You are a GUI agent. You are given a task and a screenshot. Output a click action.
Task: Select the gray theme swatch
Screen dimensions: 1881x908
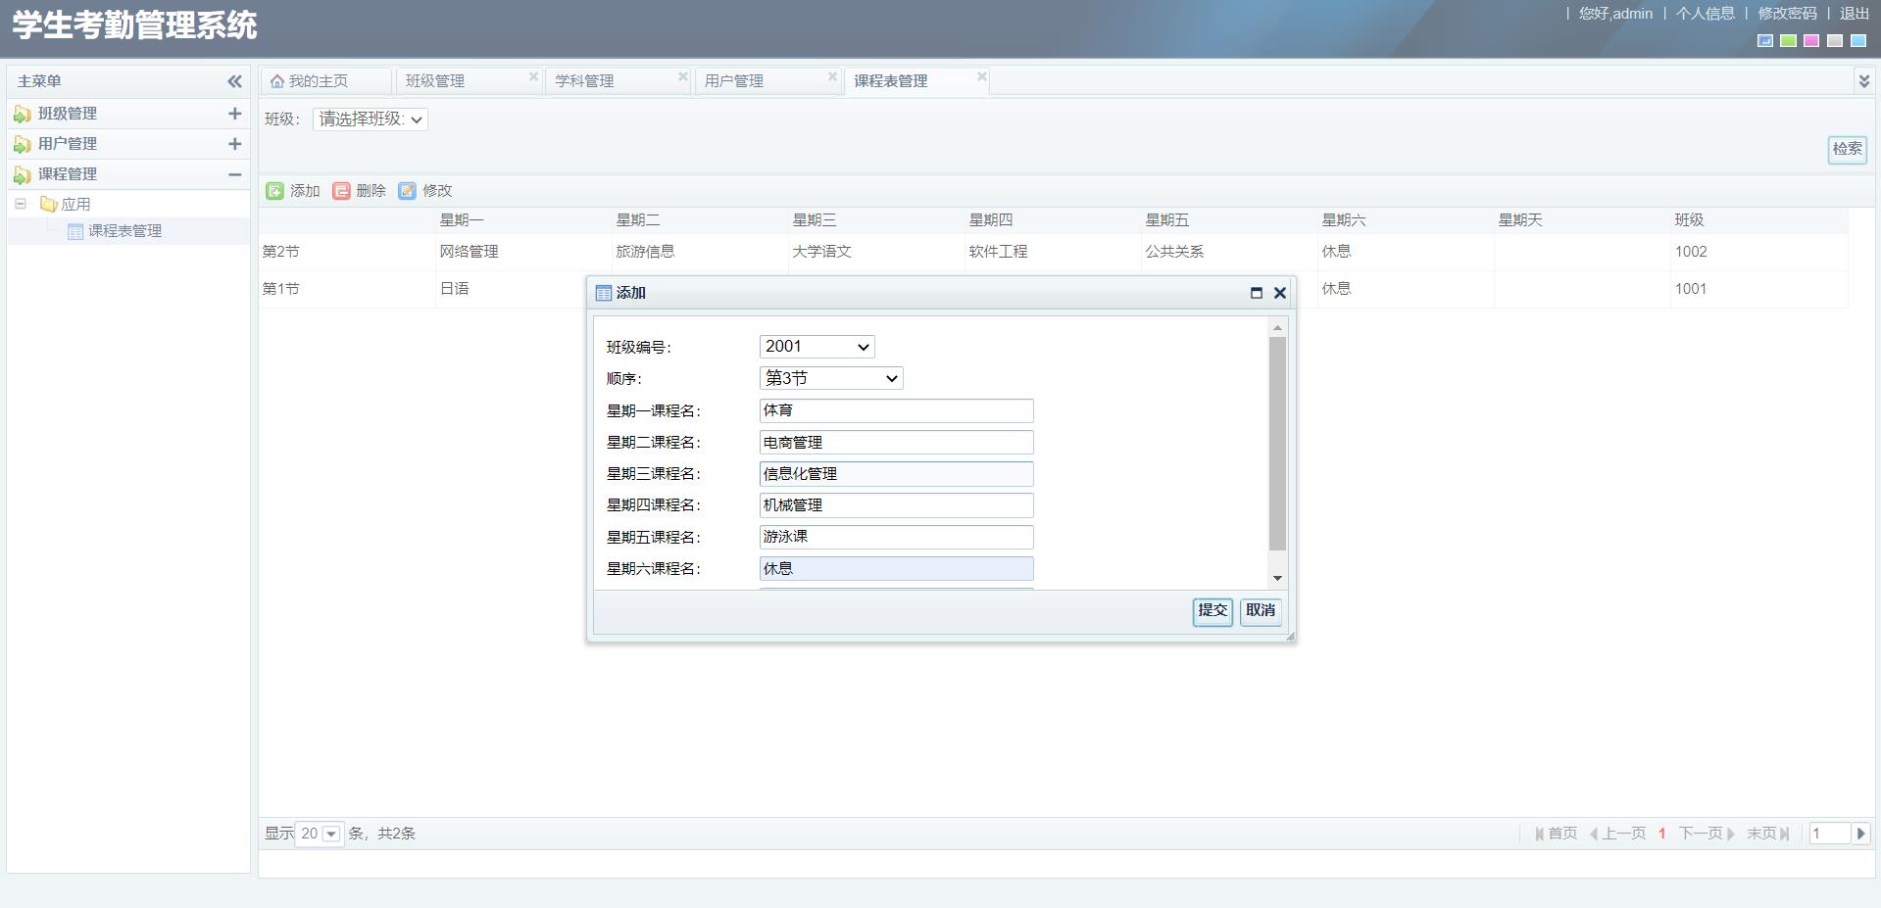[1835, 41]
